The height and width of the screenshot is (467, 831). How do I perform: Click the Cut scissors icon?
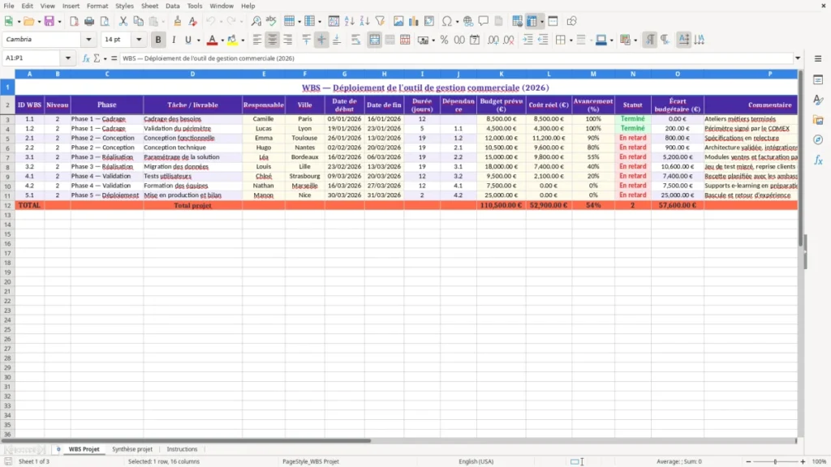click(123, 21)
